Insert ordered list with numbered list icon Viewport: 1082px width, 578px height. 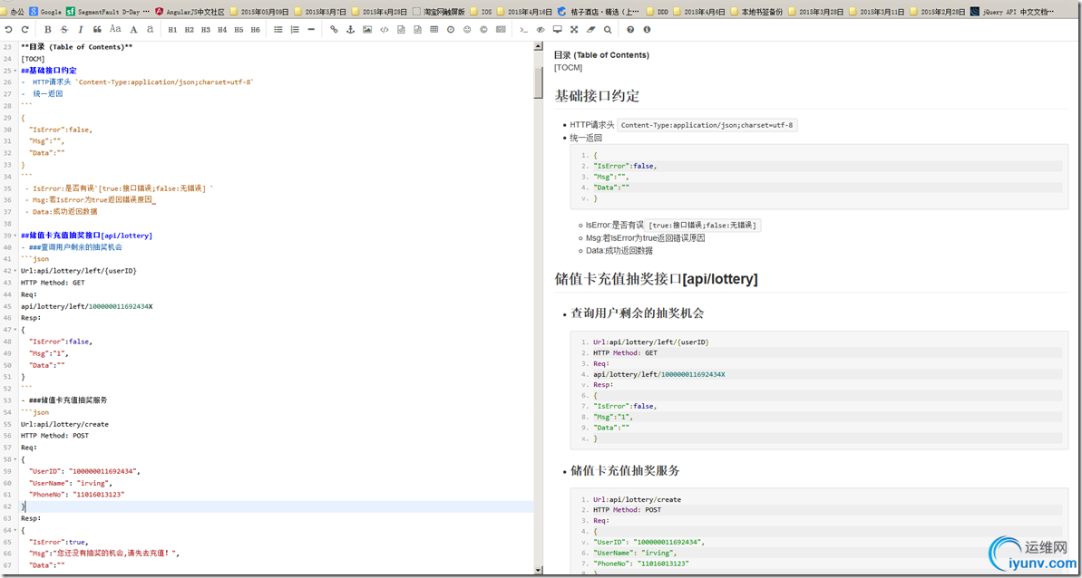point(295,30)
